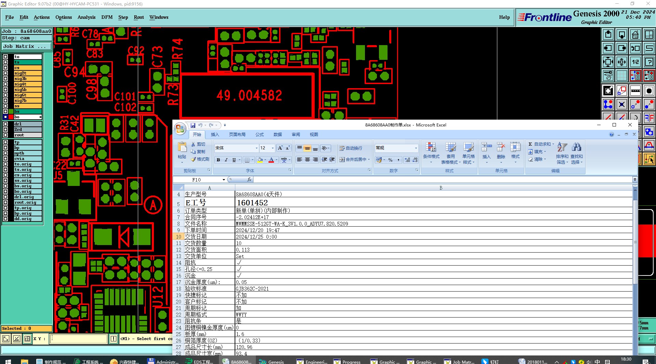Screen dimensions: 656x364
Task: Toggle the checkbox for layer 'drl'
Action: (x=5, y=124)
